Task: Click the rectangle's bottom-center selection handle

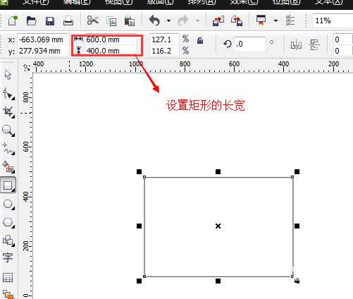Action: 218,281
